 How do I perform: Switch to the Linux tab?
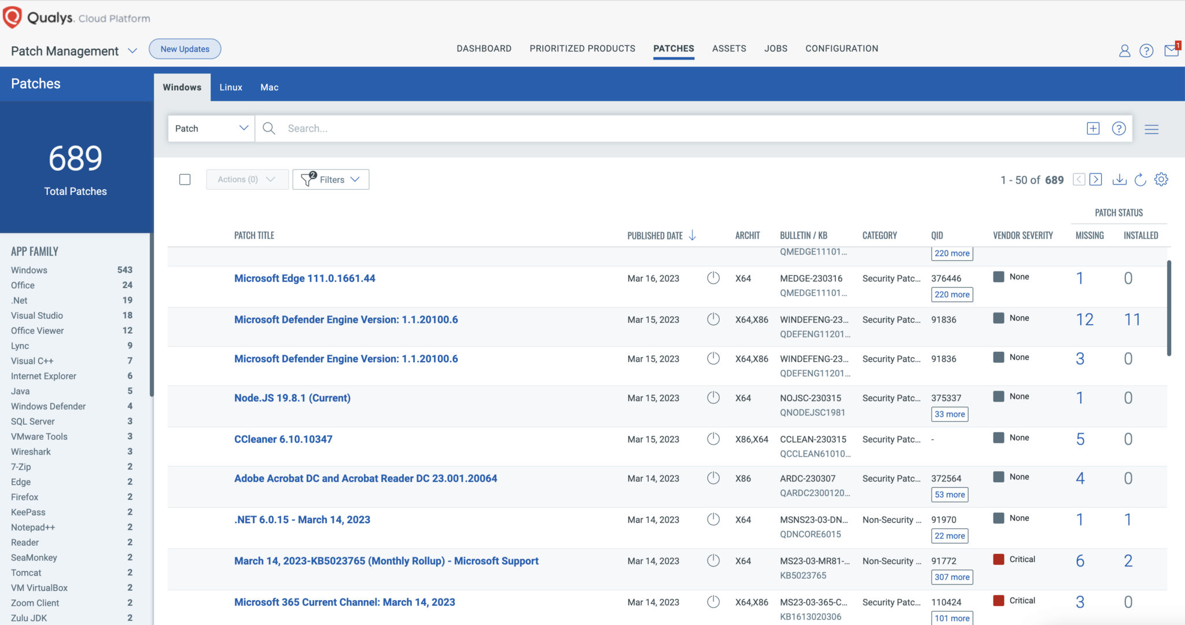pos(230,87)
